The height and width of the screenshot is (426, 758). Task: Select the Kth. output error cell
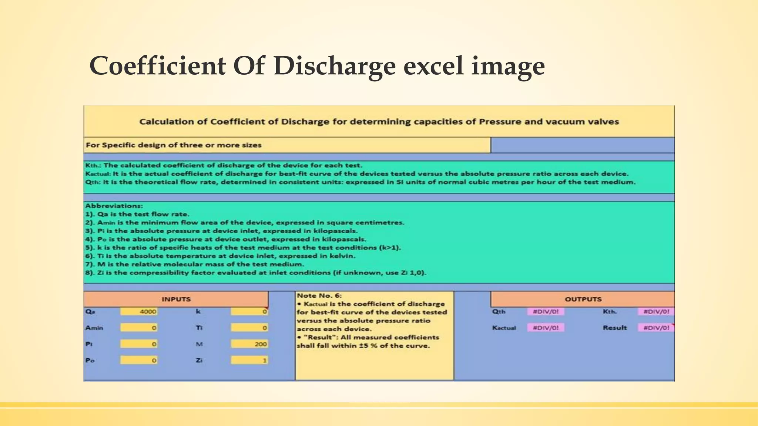point(656,312)
